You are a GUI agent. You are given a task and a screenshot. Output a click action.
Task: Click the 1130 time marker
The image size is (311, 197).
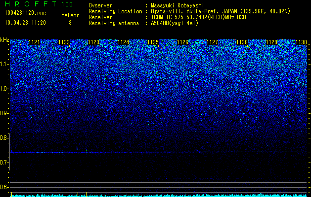point(301,42)
